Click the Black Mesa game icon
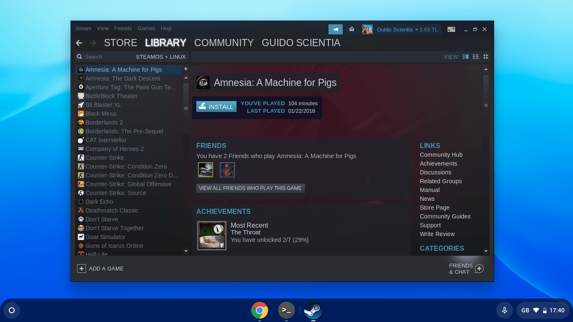This screenshot has width=573, height=322. pyautogui.click(x=81, y=114)
